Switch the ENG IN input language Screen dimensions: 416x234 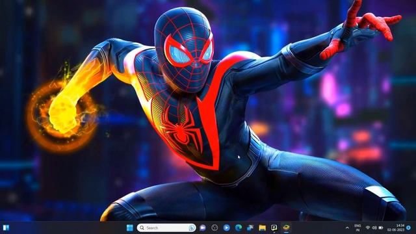tap(357, 227)
